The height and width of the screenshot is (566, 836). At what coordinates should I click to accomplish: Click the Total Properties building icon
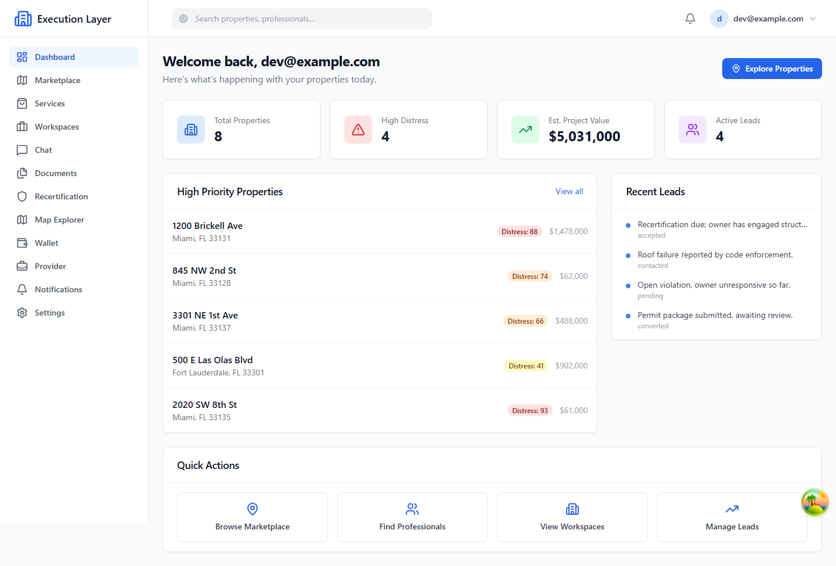pos(191,130)
